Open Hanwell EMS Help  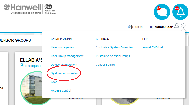(152, 48)
